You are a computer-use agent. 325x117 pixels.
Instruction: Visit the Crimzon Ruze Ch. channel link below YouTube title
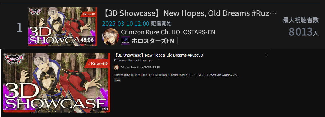(140, 68)
